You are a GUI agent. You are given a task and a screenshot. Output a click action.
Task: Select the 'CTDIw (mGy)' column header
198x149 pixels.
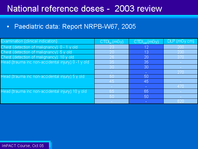pyautogui.click(x=112, y=42)
